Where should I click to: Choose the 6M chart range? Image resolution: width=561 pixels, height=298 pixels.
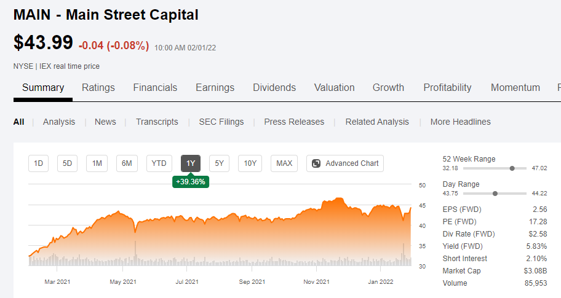click(x=127, y=163)
